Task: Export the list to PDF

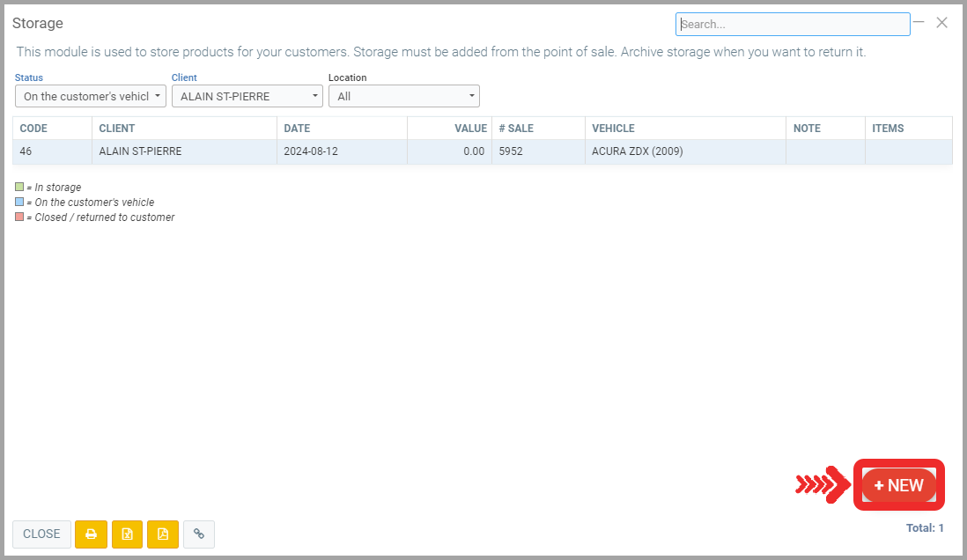Action: click(x=163, y=534)
